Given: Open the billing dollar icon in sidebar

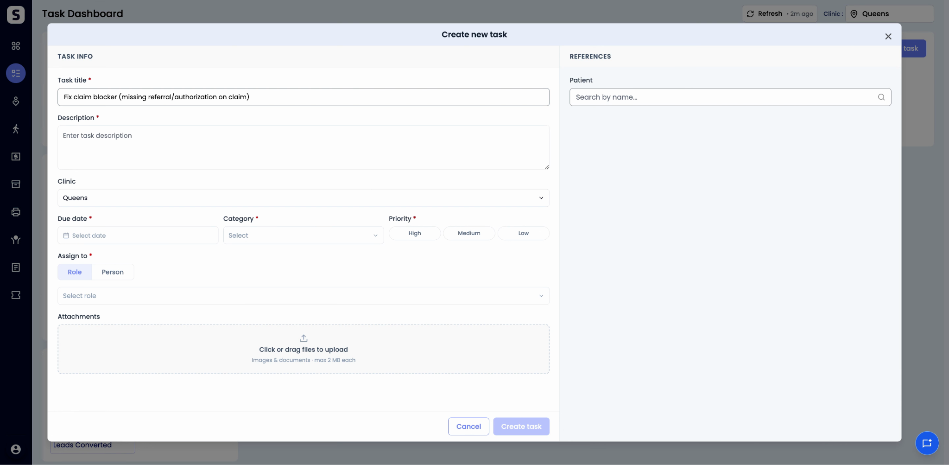Looking at the screenshot, I should (x=16, y=157).
